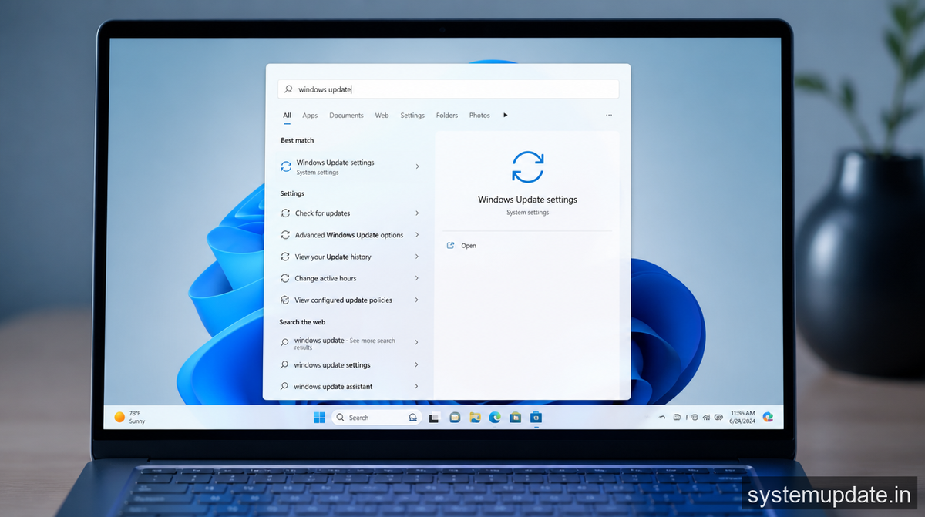Screen dimensions: 925x517
Task: Click the sync icon beside Windows Update settings result
Action: 286,166
